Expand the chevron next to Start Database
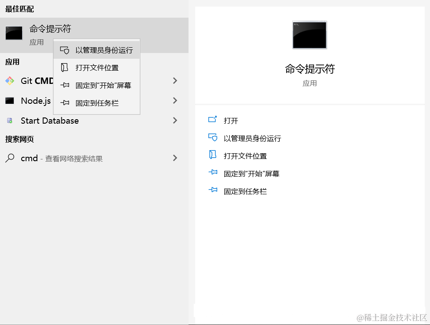The height and width of the screenshot is (325, 430). coord(175,121)
